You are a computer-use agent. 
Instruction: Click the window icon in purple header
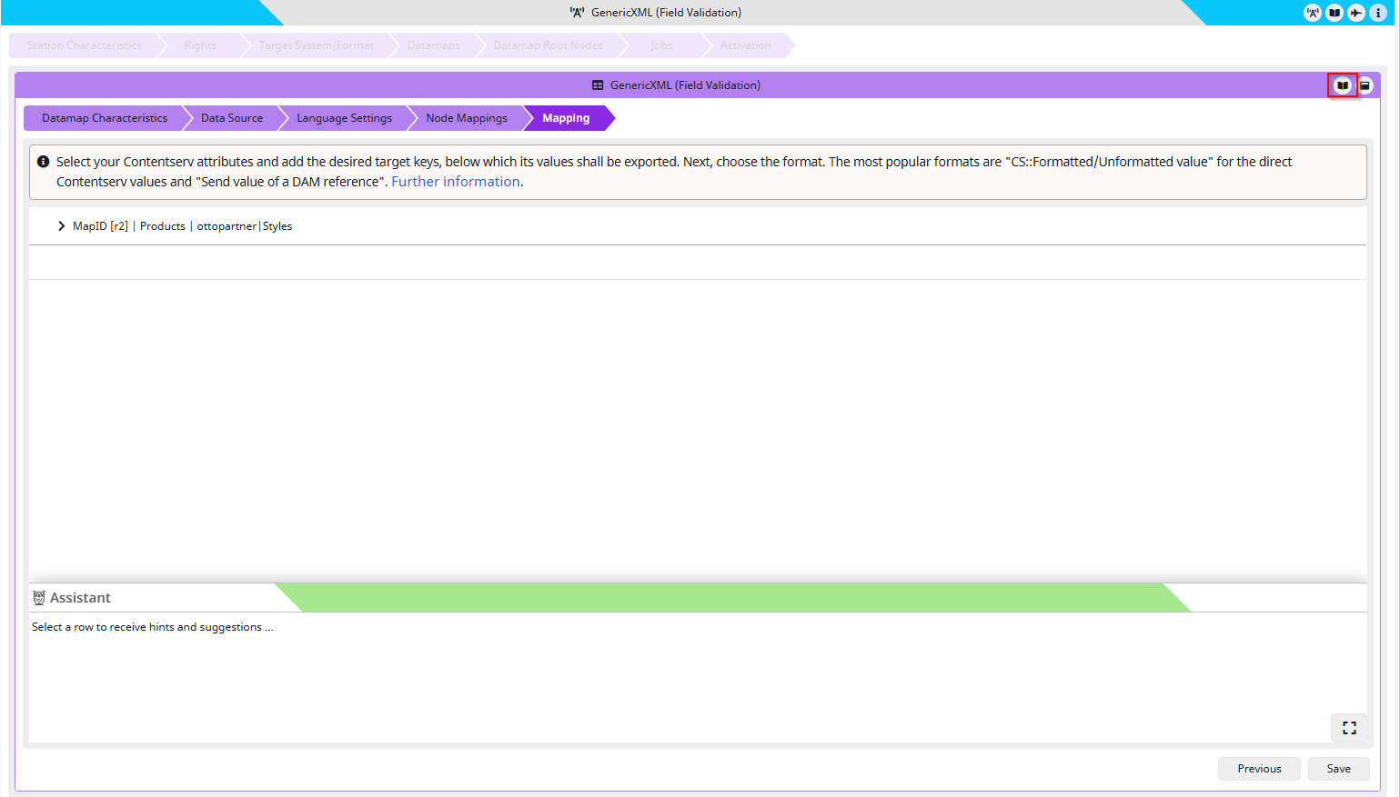(1365, 85)
